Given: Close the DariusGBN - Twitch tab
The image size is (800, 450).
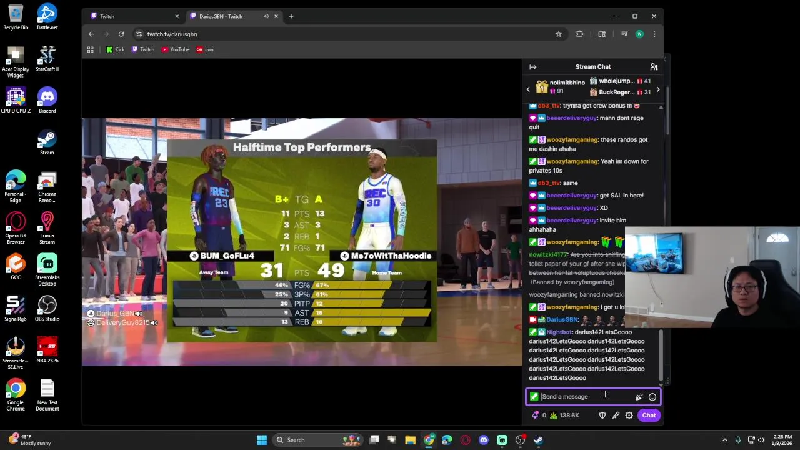Looking at the screenshot, I should [x=276, y=16].
